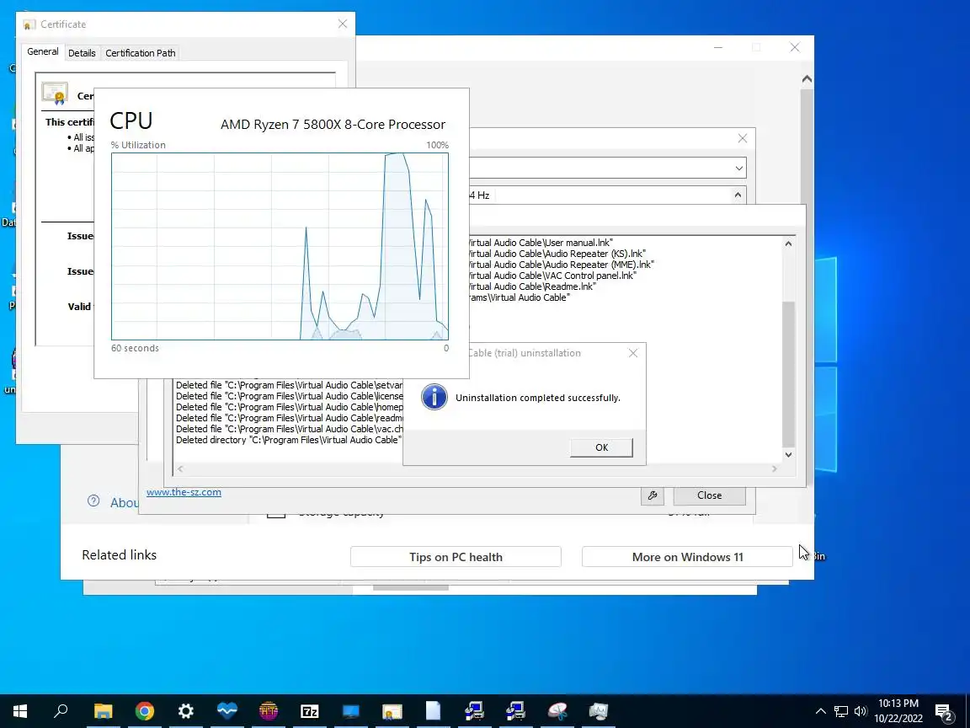Image resolution: width=970 pixels, height=728 pixels.
Task: Switch to PC Health Check heart icon in taskbar
Action: (x=227, y=710)
